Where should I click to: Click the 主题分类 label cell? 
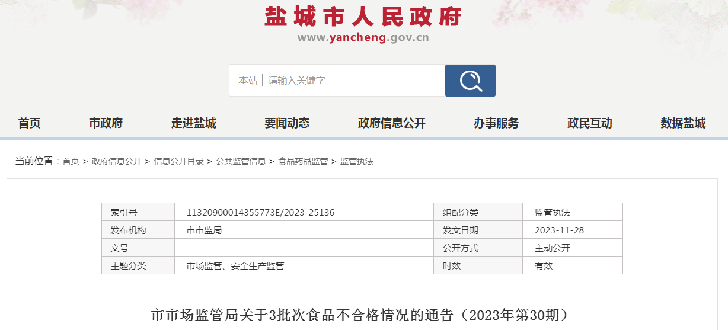pyautogui.click(x=138, y=265)
